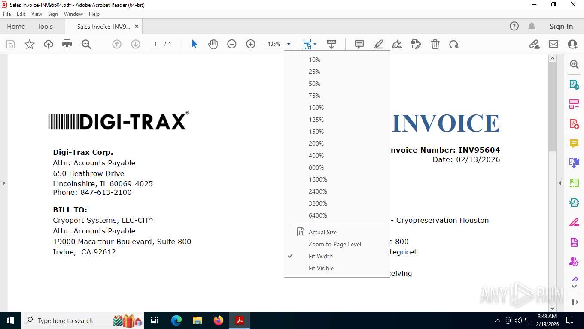Zoom in with plus button

[251, 44]
